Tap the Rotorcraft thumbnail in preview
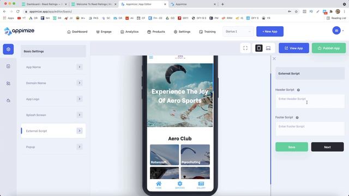 (x=164, y=155)
